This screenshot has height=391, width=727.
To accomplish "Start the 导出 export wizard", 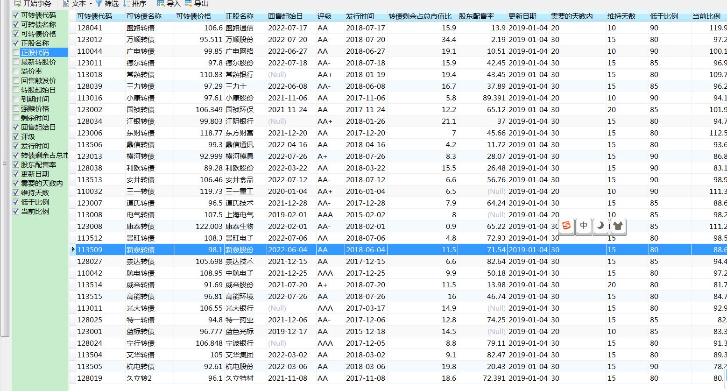I will [x=196, y=4].
